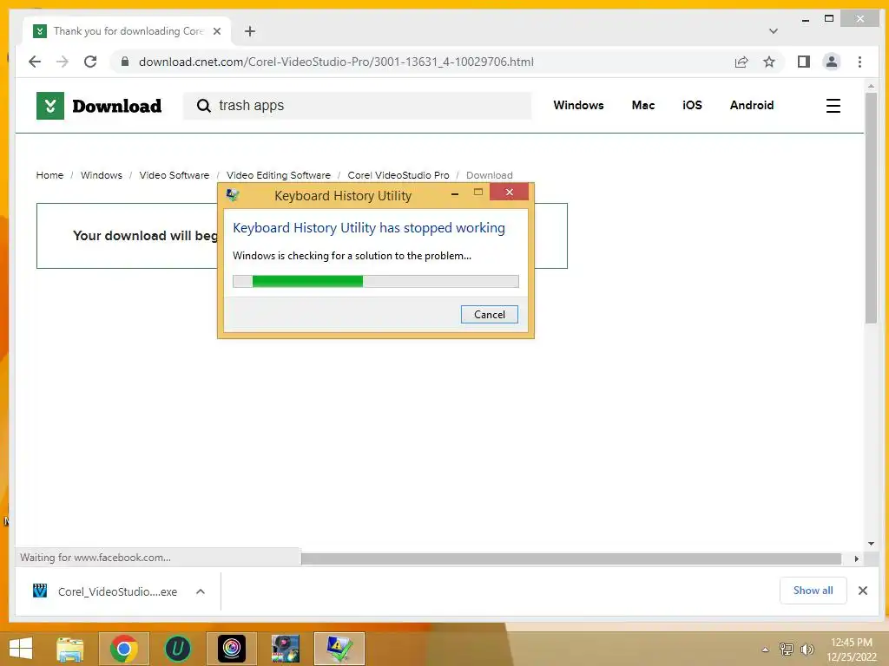Open the Windows Start button

tap(21, 649)
